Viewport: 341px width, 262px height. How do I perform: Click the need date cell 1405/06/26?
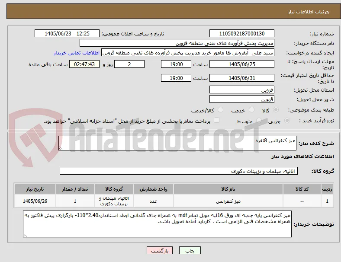click(35, 201)
